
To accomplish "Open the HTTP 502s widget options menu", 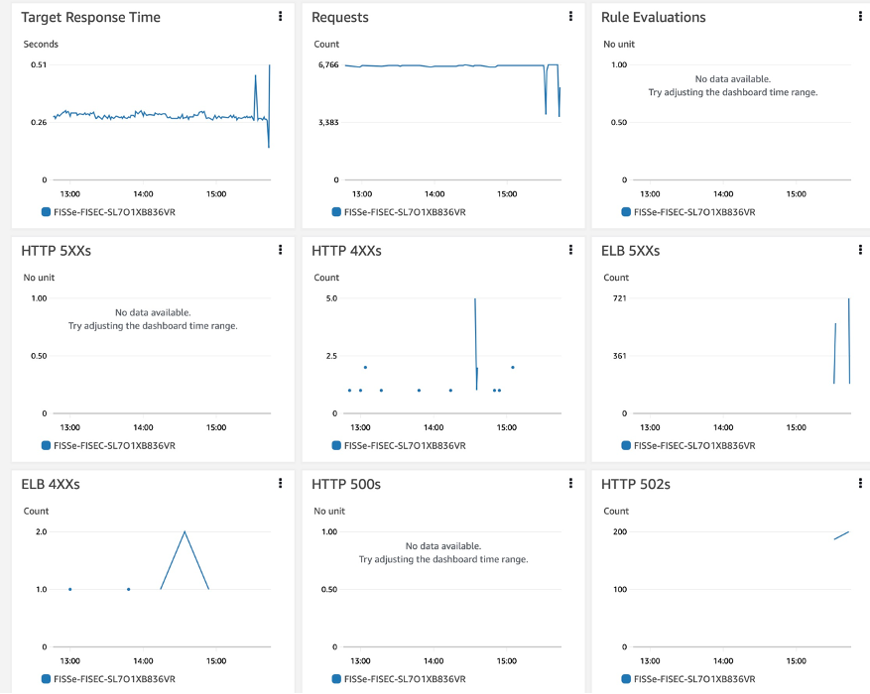I will pyautogui.click(x=859, y=483).
